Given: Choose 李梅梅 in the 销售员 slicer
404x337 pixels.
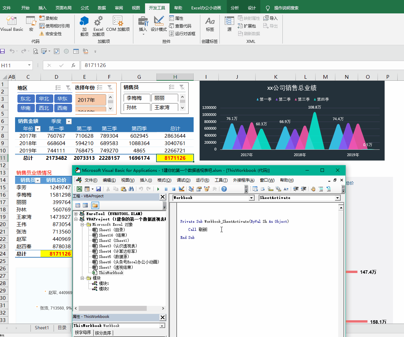Looking at the screenshot, I should coord(134,98).
